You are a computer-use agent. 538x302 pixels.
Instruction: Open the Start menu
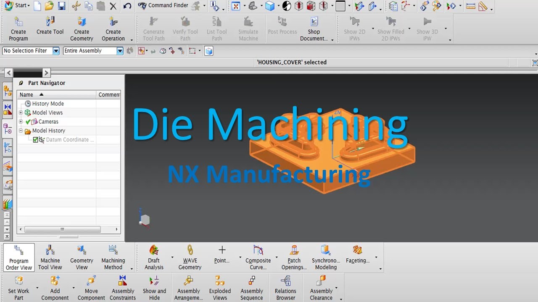[x=16, y=6]
